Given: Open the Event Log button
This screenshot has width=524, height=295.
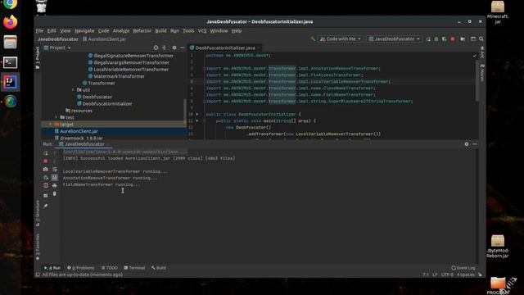Looking at the screenshot, I should click(463, 268).
